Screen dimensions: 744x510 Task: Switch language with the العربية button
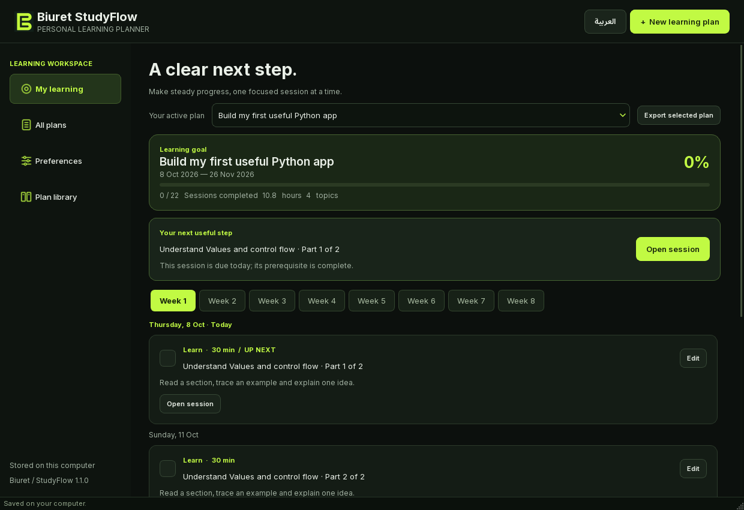click(605, 22)
